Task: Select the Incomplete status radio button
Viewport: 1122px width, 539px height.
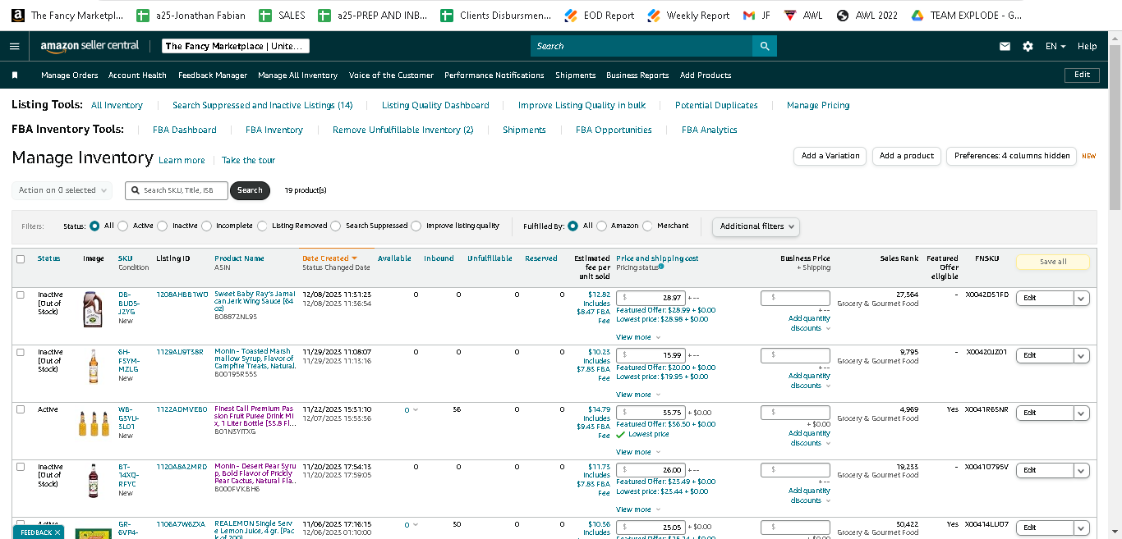Action: pyautogui.click(x=206, y=226)
